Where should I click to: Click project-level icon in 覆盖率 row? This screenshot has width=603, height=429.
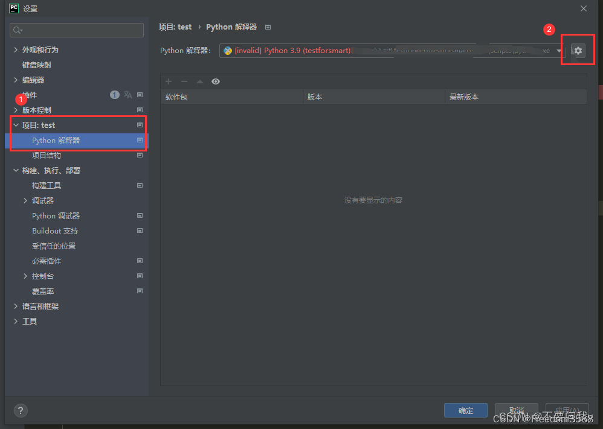tap(140, 291)
